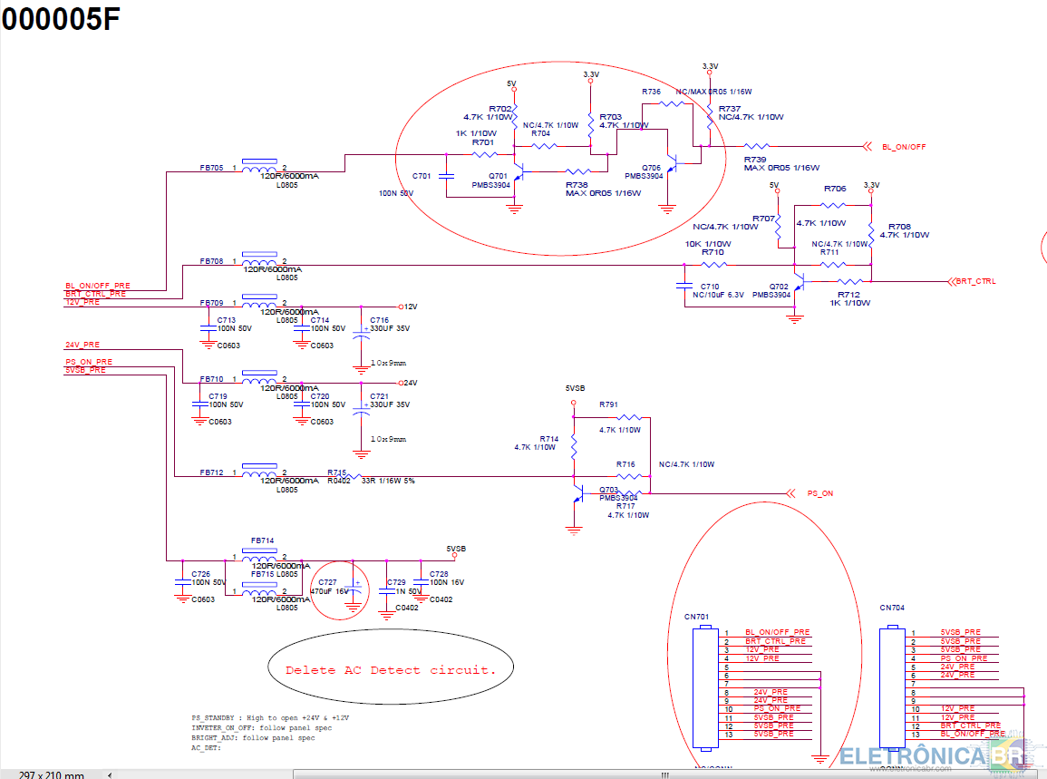
Task: Select the FB712 ferrite bead label
Action: click(212, 472)
